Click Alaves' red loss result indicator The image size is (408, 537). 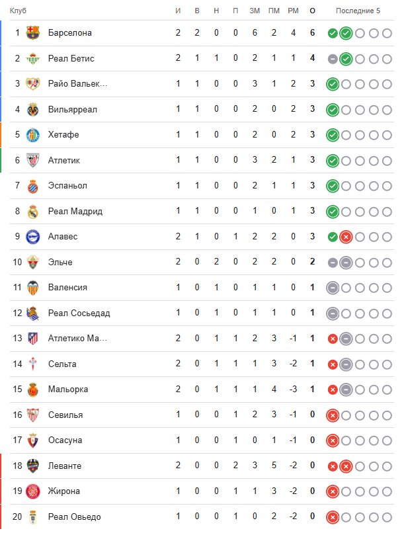pyautogui.click(x=346, y=237)
